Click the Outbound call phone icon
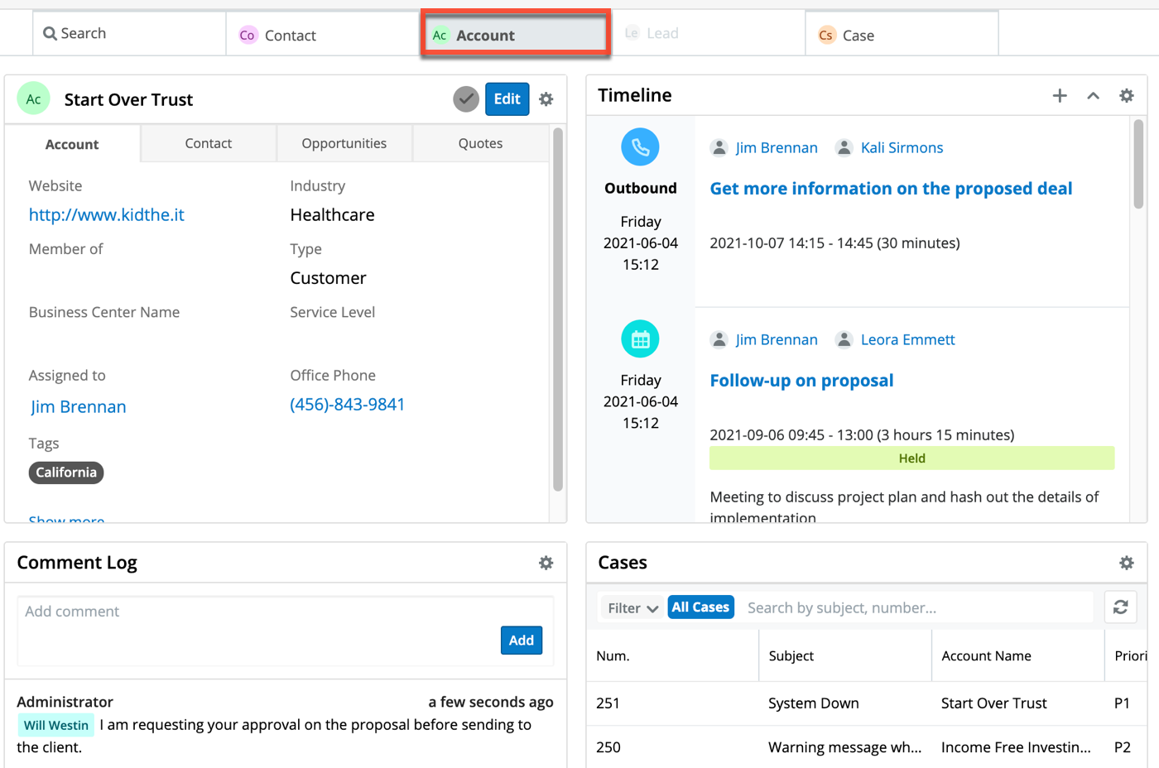1159x768 pixels. tap(640, 147)
